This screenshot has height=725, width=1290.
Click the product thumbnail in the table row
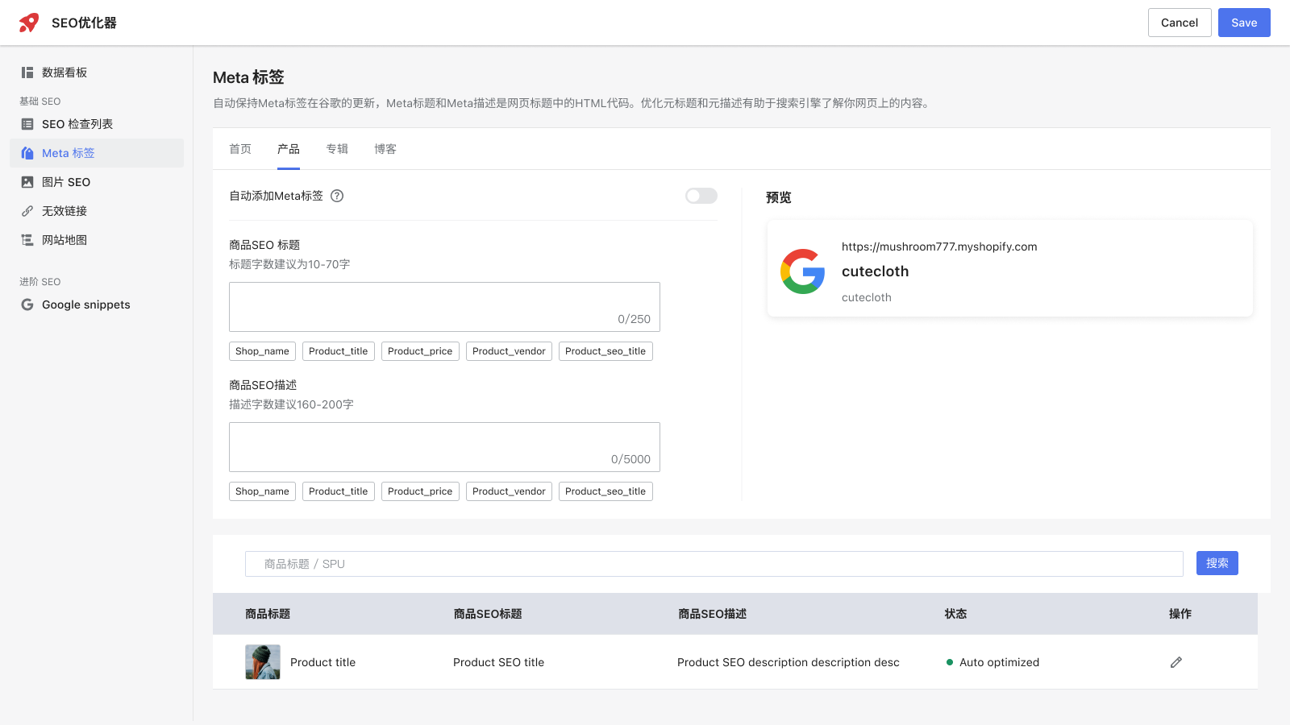pos(263,662)
